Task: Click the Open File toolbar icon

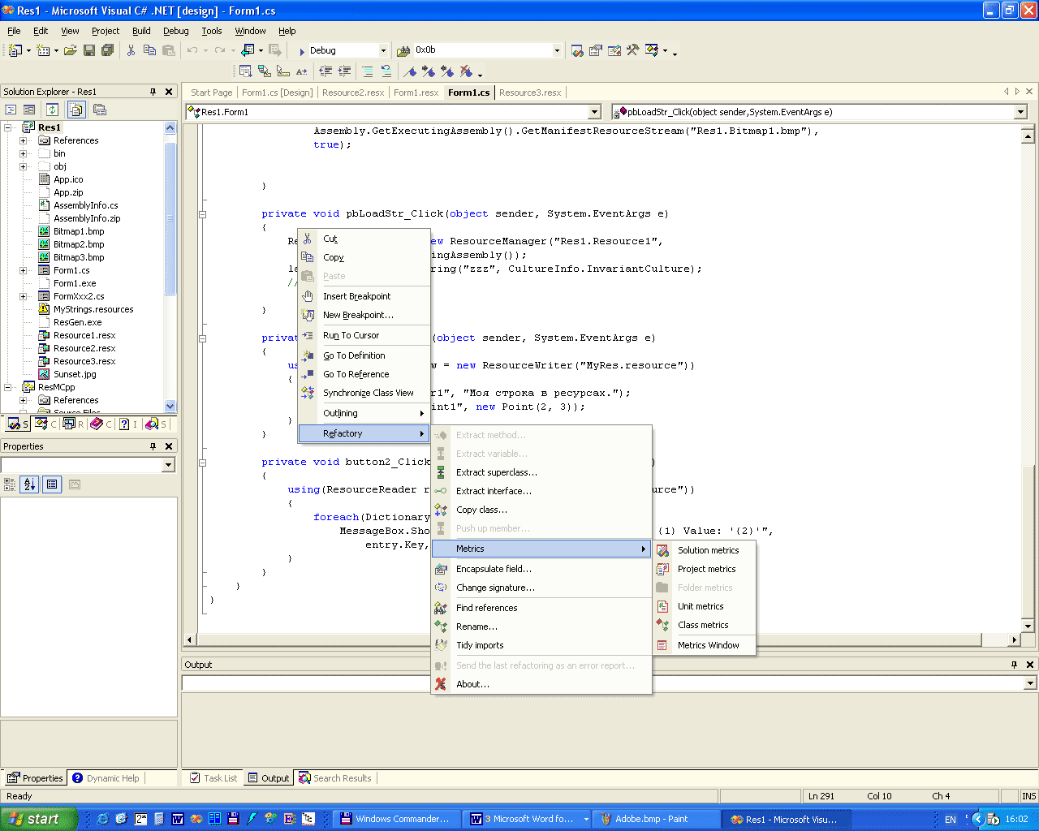Action: (x=71, y=50)
